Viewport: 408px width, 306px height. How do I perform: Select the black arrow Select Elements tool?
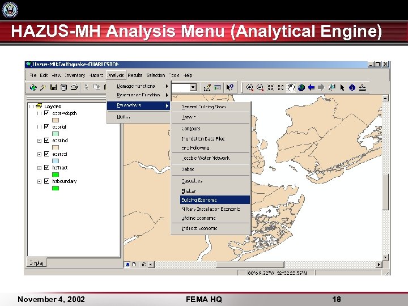[x=342, y=87]
